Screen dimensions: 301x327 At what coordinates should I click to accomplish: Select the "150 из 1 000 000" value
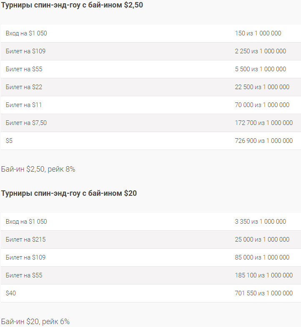258,33
